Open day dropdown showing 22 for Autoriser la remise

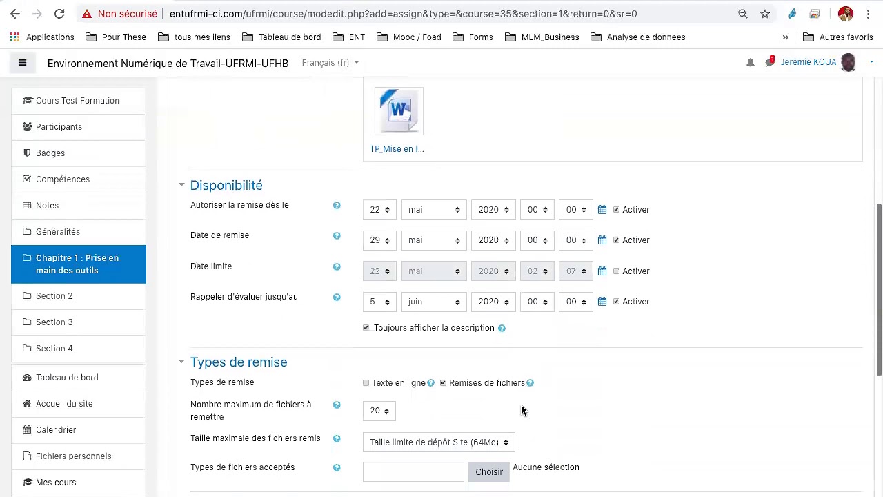379,210
